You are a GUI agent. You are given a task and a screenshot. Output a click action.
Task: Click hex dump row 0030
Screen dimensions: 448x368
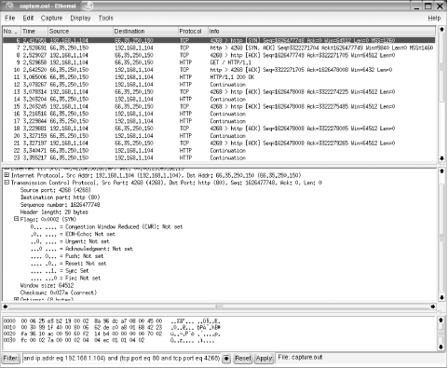coord(109,340)
